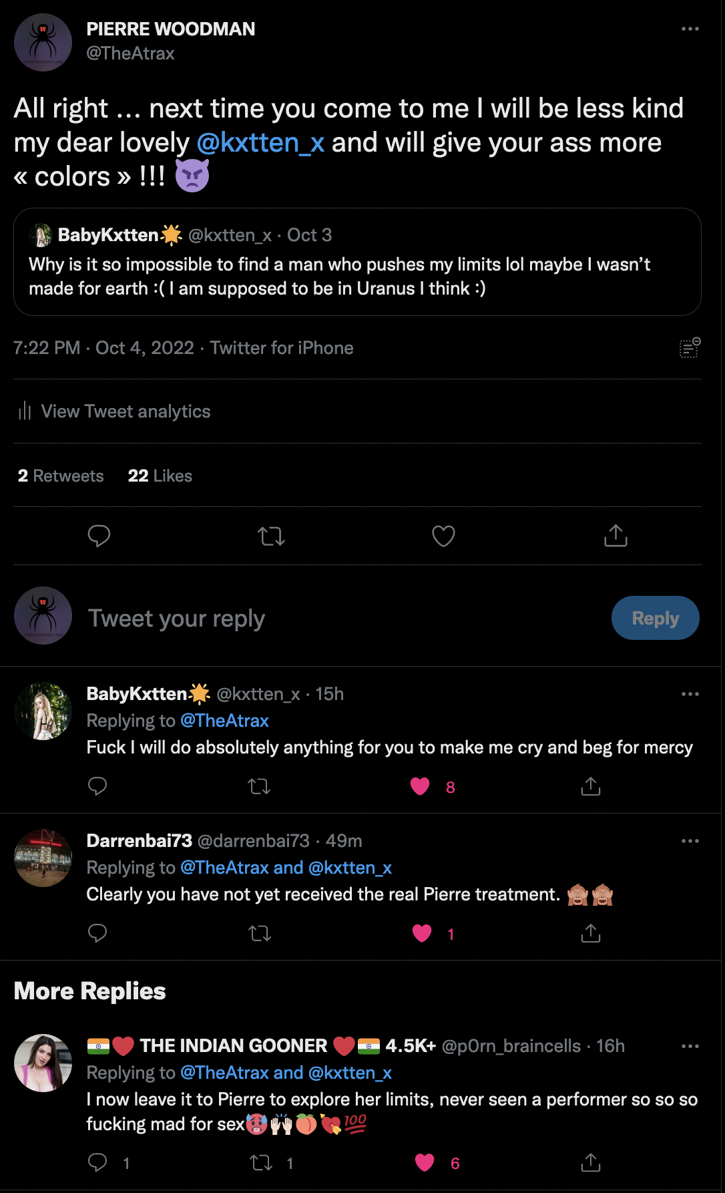This screenshot has height=1193, width=725.
Task: Retweet Darrenbai73's reply
Action: coord(259,933)
